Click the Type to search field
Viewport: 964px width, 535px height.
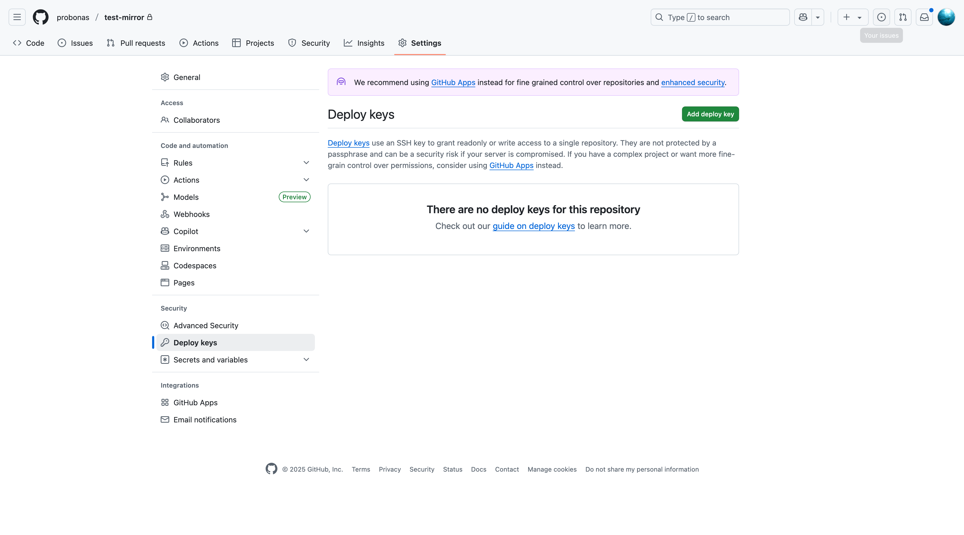718,17
